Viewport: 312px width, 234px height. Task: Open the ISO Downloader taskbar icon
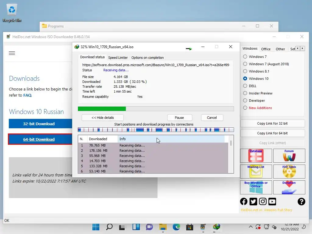tap(203, 227)
